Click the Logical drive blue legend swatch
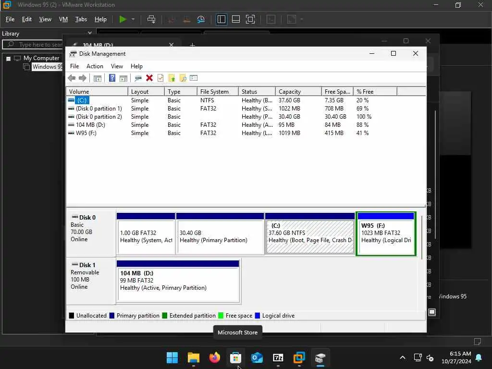This screenshot has height=369, width=492. click(258, 316)
